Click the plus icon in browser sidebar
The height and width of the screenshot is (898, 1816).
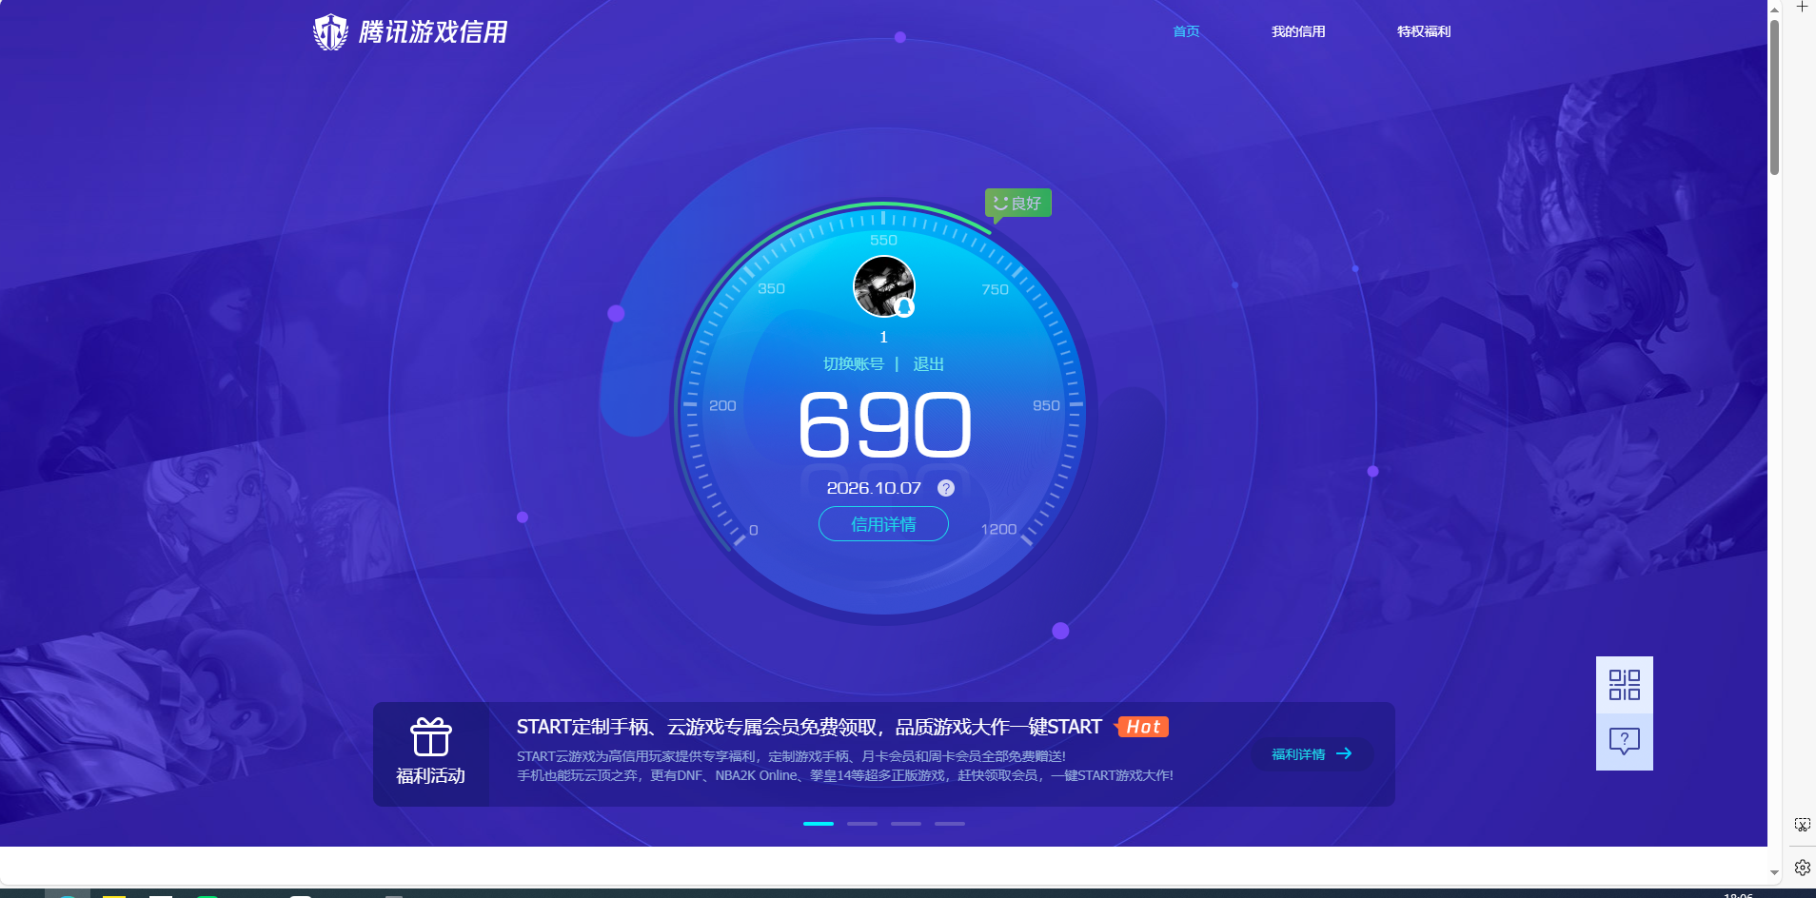[x=1802, y=7]
